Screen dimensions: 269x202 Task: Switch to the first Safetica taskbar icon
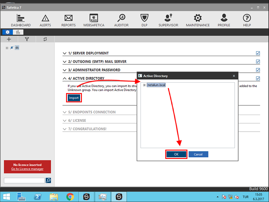tap(86, 197)
